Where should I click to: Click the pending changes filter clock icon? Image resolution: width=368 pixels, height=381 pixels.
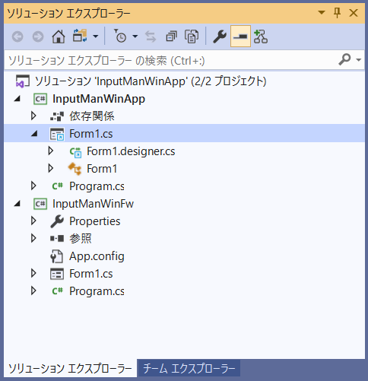(x=119, y=36)
